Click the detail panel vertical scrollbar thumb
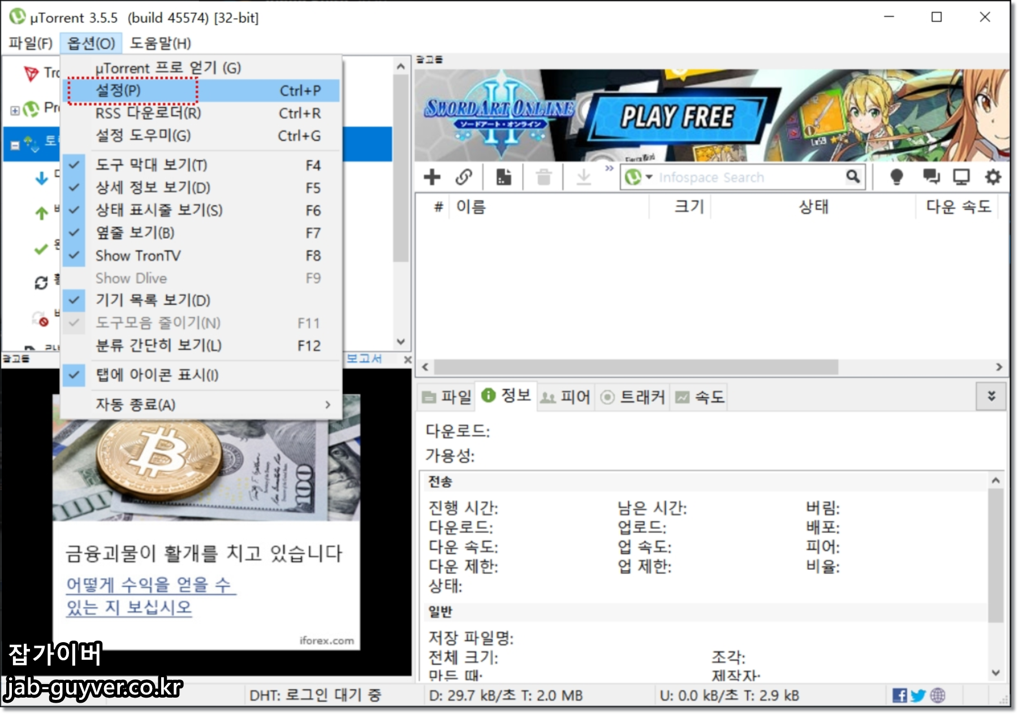Image resolution: width=1018 pixels, height=714 pixels. pyautogui.click(x=995, y=555)
